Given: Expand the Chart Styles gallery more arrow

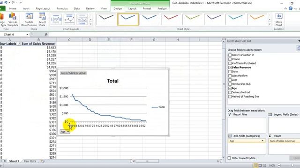Looking at the screenshot, I should pyautogui.click(x=270, y=24).
